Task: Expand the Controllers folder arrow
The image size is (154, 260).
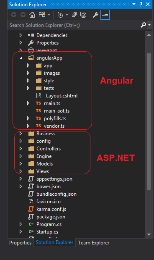Action: coord(21,149)
